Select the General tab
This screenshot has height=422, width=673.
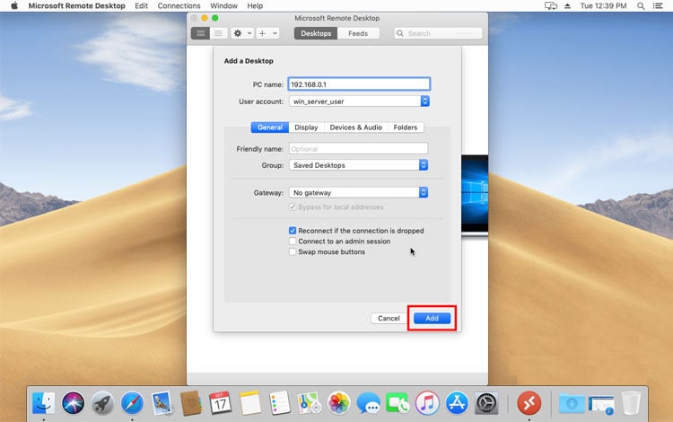click(270, 127)
